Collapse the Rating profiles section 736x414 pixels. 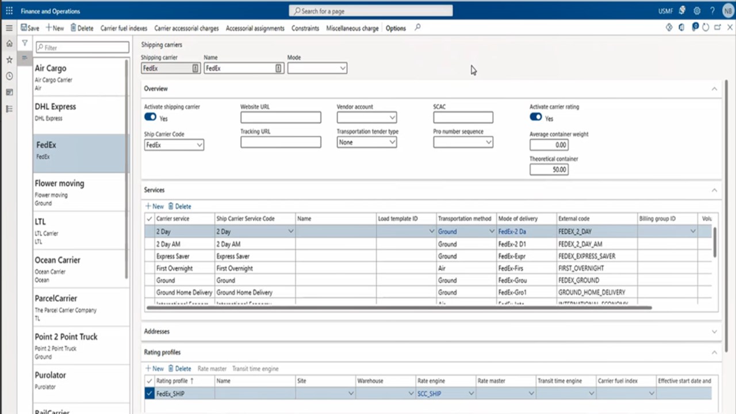point(714,352)
